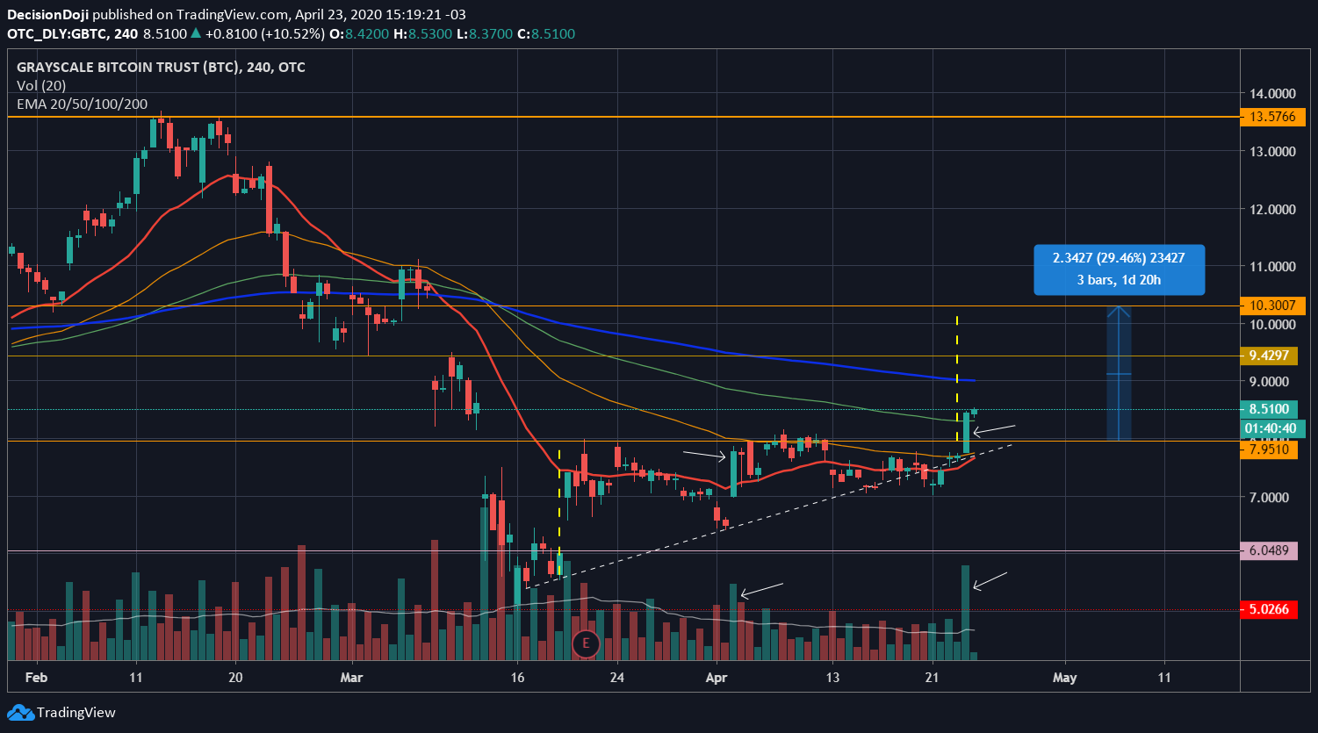Click the tallest volume bar near April 23
Image resolution: width=1318 pixels, height=733 pixels.
click(x=965, y=613)
